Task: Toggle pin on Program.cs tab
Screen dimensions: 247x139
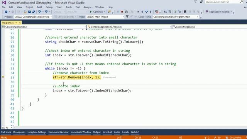Action: tap(16, 23)
